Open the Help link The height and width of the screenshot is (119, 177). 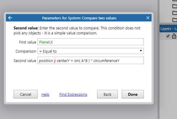[45, 94]
